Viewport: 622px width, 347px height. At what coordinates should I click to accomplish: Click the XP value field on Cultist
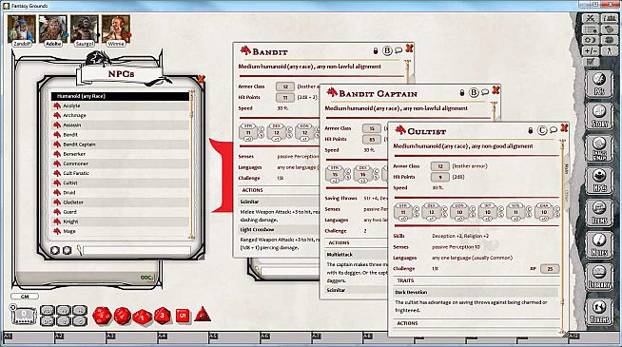point(550,269)
